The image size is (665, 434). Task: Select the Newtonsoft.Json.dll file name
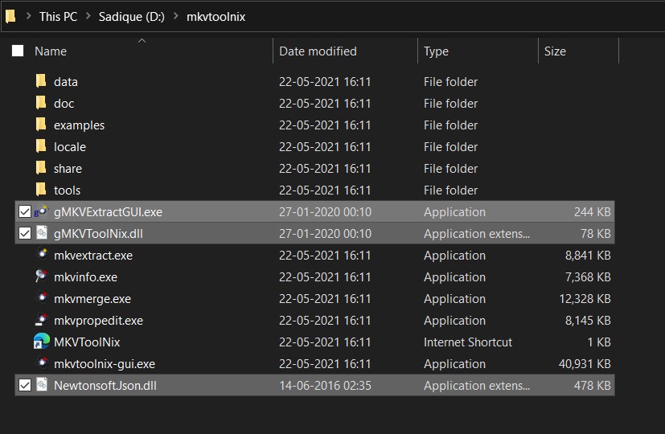[105, 386]
